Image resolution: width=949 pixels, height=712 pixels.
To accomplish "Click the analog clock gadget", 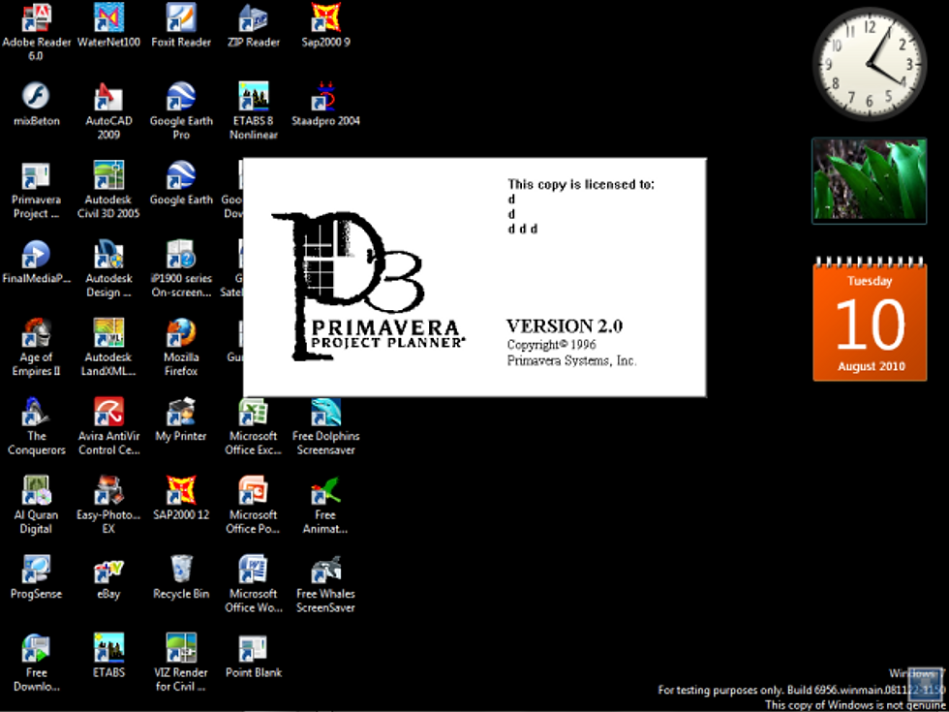I will point(870,64).
